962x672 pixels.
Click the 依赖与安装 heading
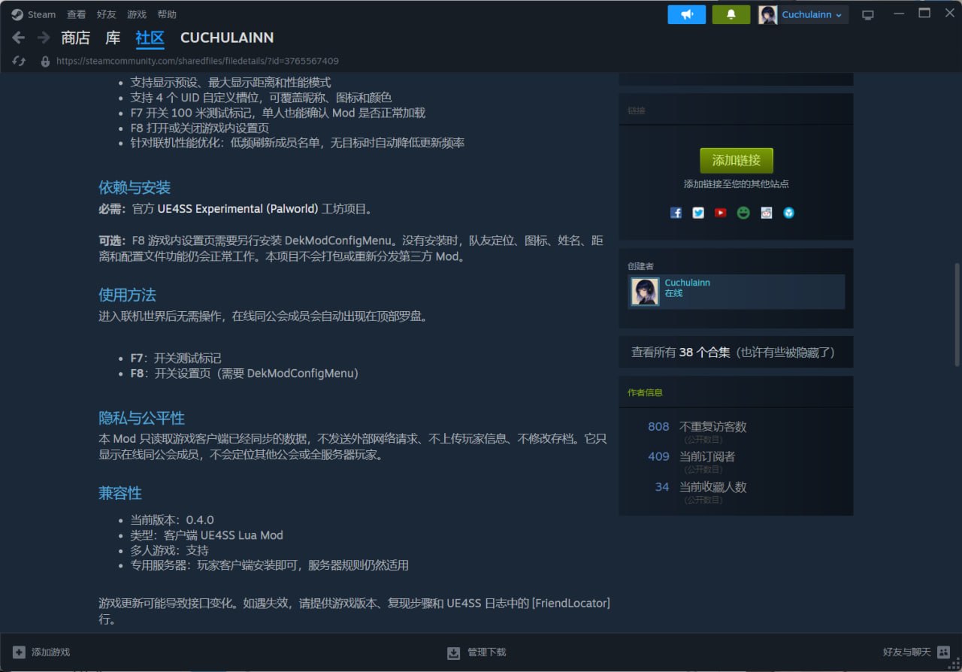(135, 187)
